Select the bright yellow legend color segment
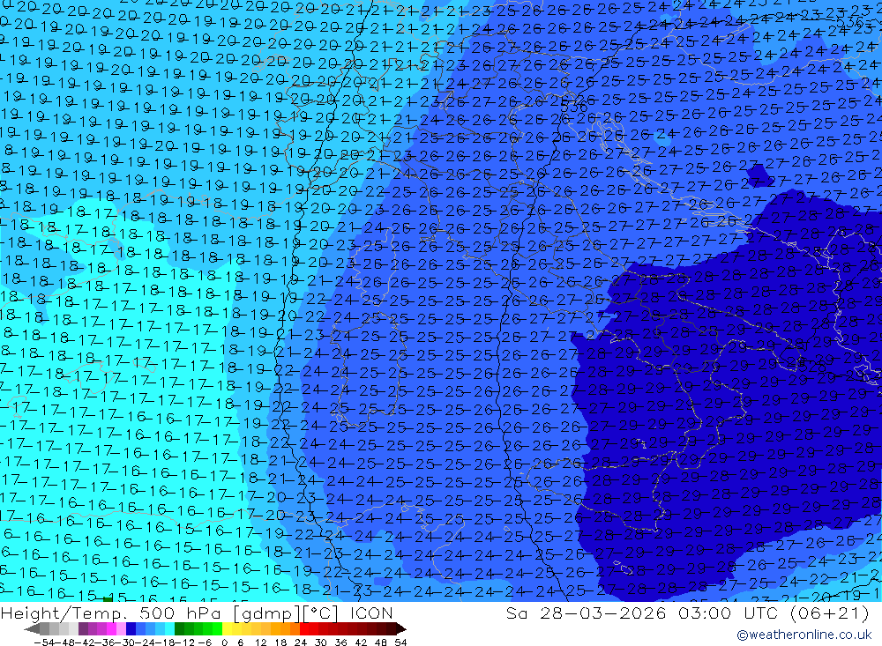Screen dimensions: 882x646 click(227, 628)
